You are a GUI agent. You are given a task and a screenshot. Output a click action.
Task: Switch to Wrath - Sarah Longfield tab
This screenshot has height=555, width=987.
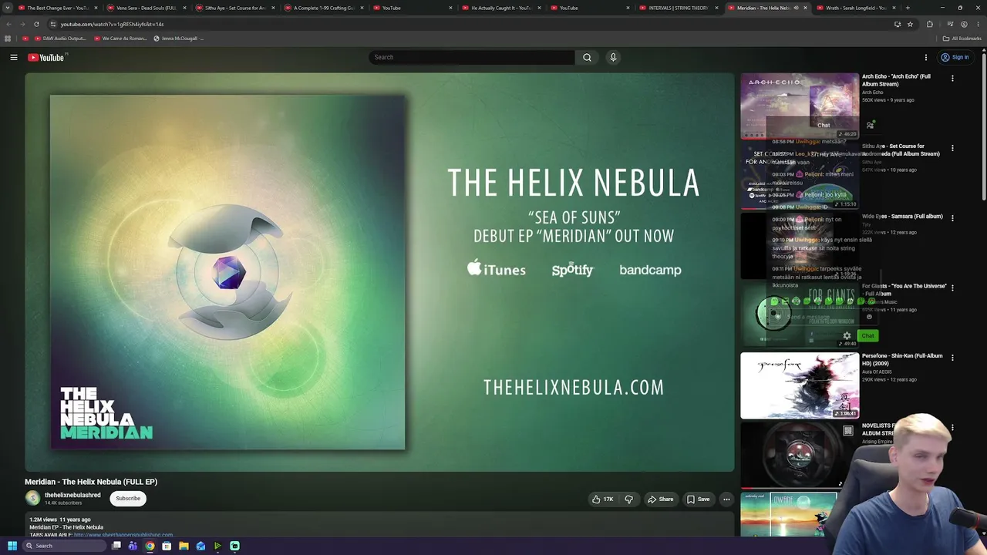(855, 8)
